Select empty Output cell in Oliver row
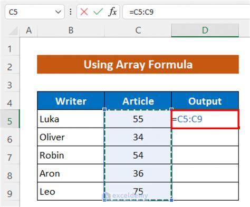The width and height of the screenshot is (250, 207). pyautogui.click(x=205, y=137)
